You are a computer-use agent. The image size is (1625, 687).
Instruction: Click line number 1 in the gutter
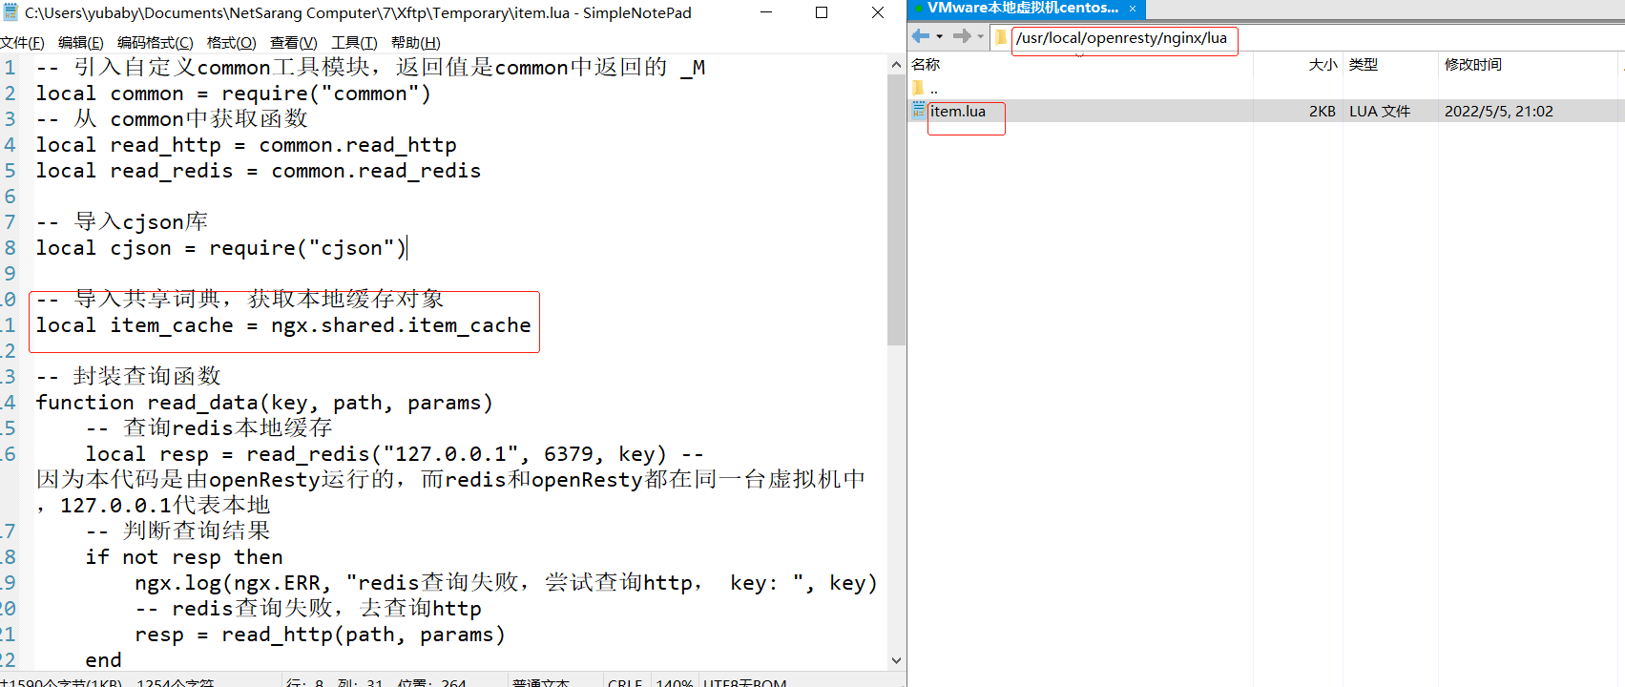pos(10,68)
